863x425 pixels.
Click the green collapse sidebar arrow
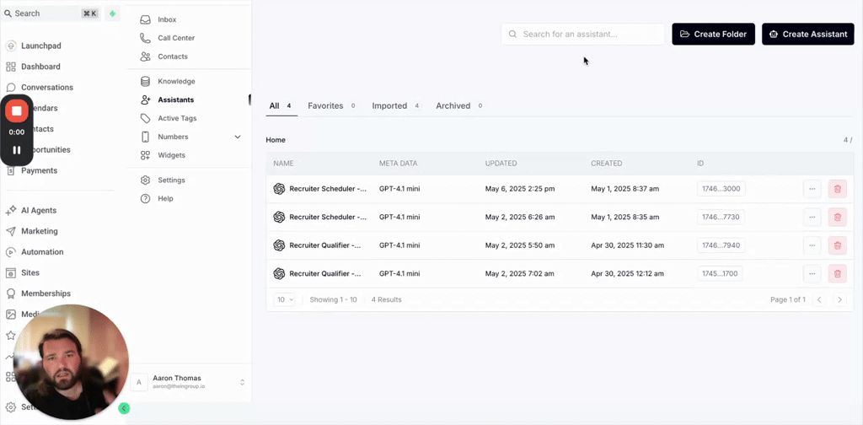click(x=124, y=408)
